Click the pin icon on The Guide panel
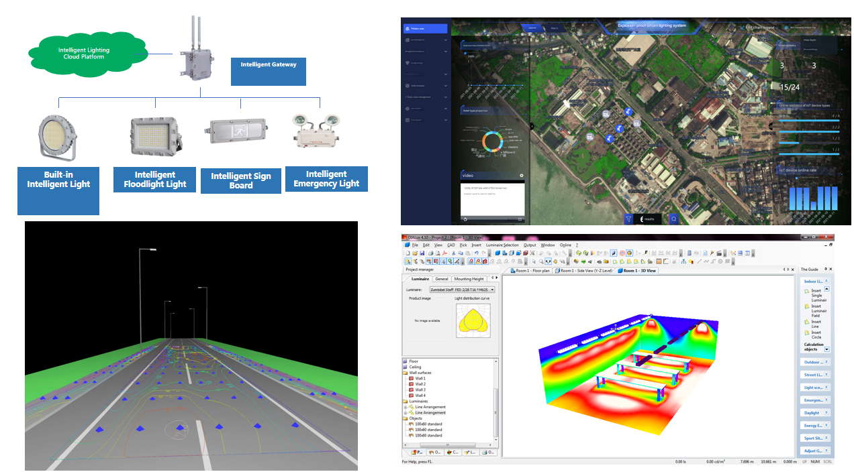 [x=825, y=269]
